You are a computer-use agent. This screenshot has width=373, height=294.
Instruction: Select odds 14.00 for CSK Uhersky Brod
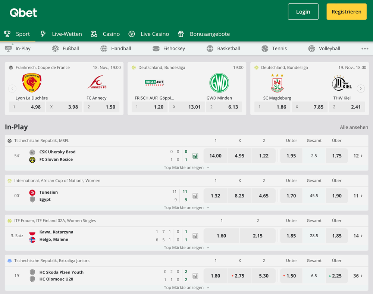pos(215,156)
